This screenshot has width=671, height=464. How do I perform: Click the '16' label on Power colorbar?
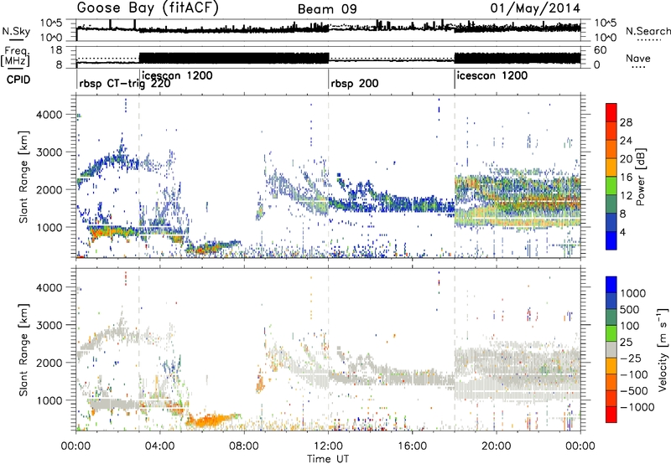[x=626, y=178]
